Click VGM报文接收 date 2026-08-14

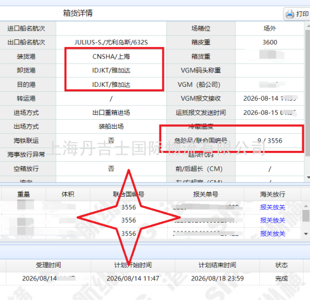click(x=261, y=98)
